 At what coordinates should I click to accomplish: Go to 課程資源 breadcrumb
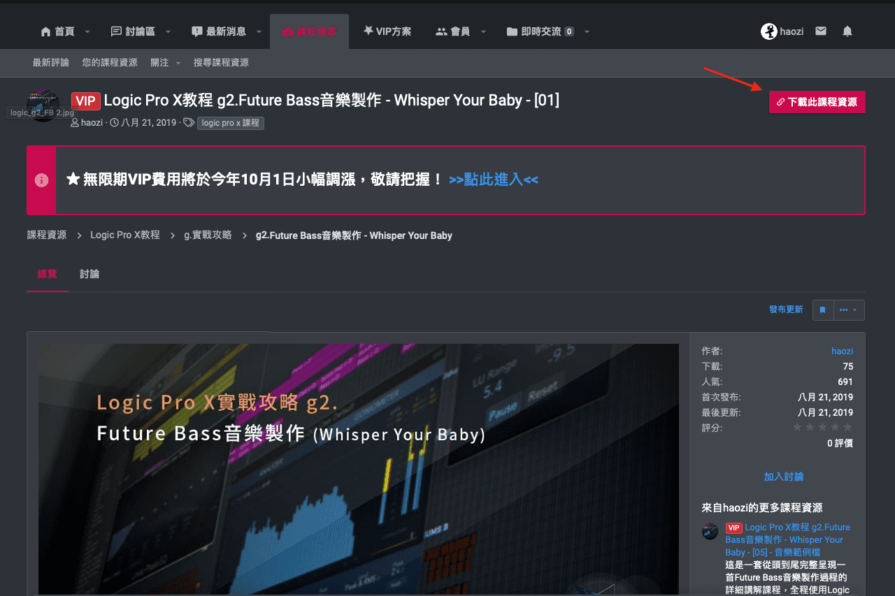click(x=47, y=235)
